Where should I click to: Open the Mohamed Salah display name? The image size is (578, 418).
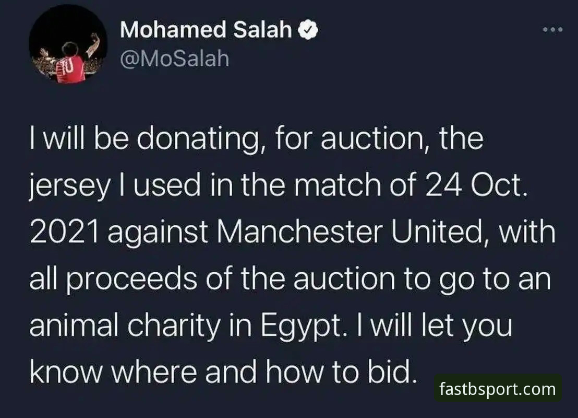tap(206, 30)
